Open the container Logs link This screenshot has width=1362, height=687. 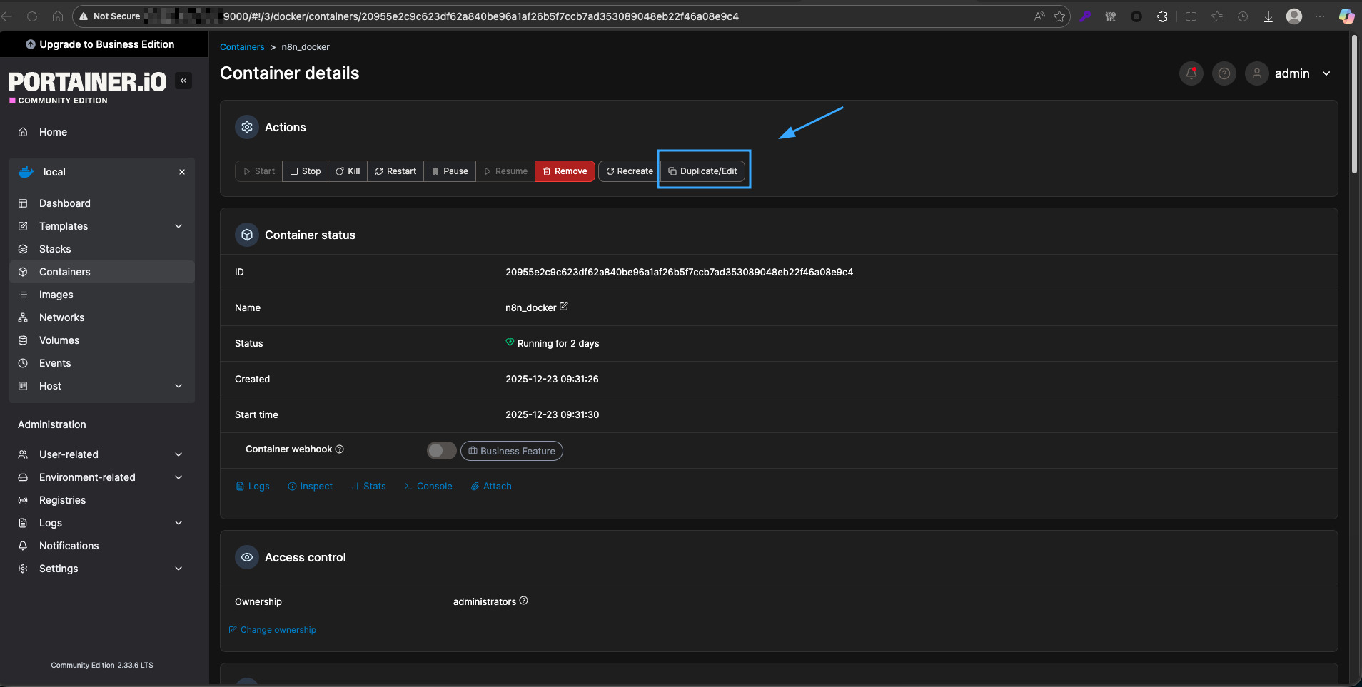click(x=253, y=486)
